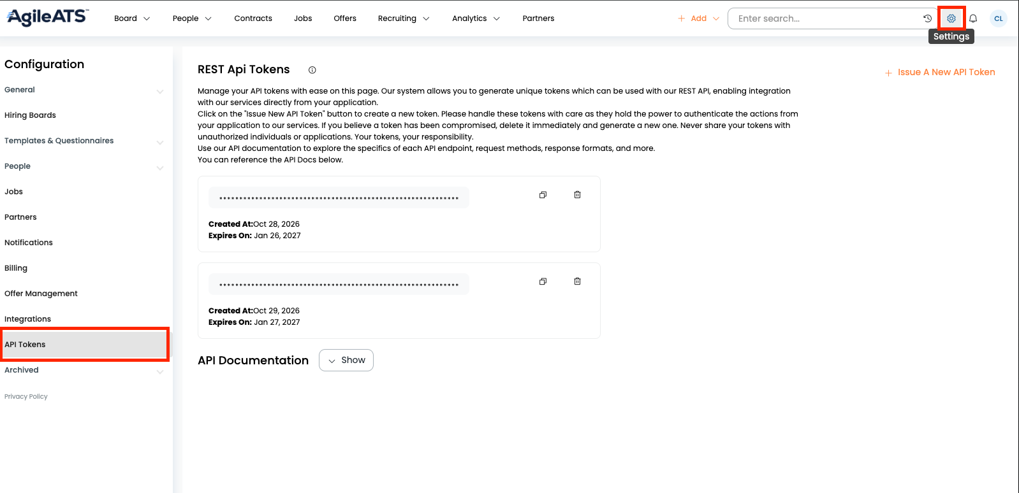Click the 'Expires On: Jan 26, 2027' text

(x=254, y=236)
